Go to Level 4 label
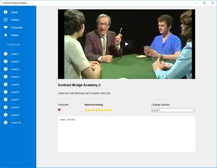The height and width of the screenshot is (168, 217). [15, 77]
